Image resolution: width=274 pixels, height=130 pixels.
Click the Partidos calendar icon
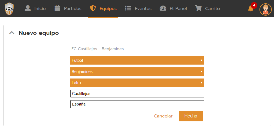[x=57, y=8]
